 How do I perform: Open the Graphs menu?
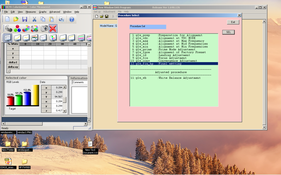(43, 12)
